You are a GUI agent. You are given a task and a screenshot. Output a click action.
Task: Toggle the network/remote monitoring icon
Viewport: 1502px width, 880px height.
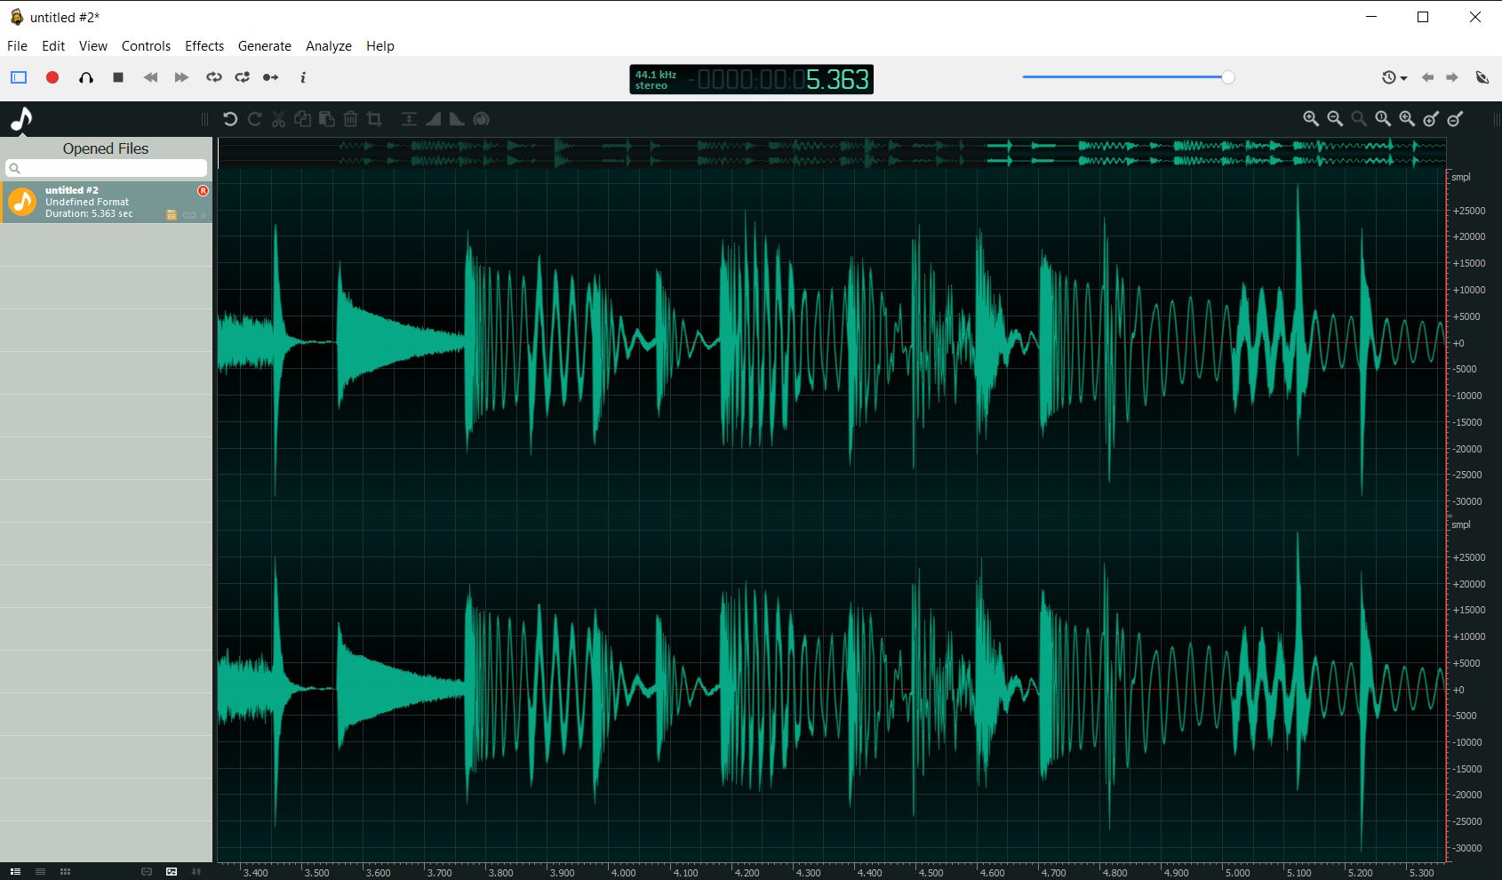pyautogui.click(x=1482, y=77)
